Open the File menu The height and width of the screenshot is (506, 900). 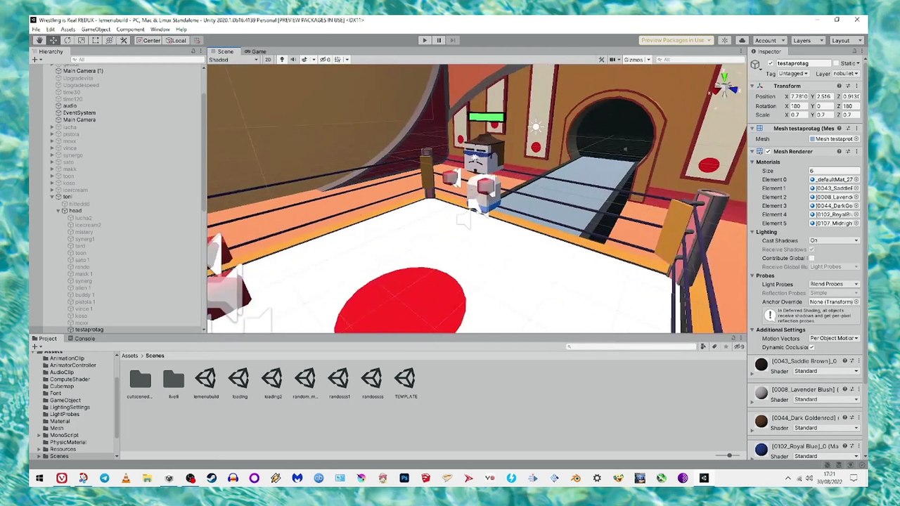tap(36, 30)
